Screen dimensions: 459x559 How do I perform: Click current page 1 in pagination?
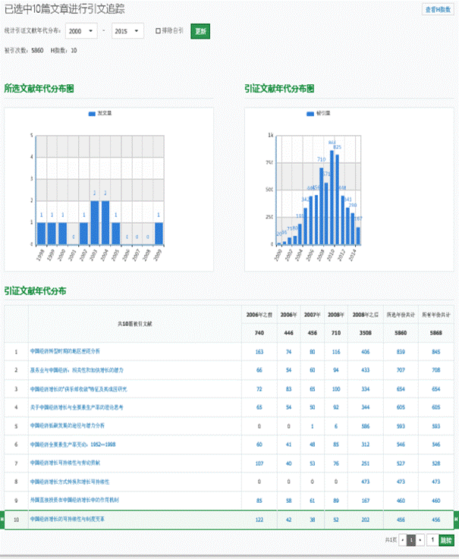pos(410,540)
